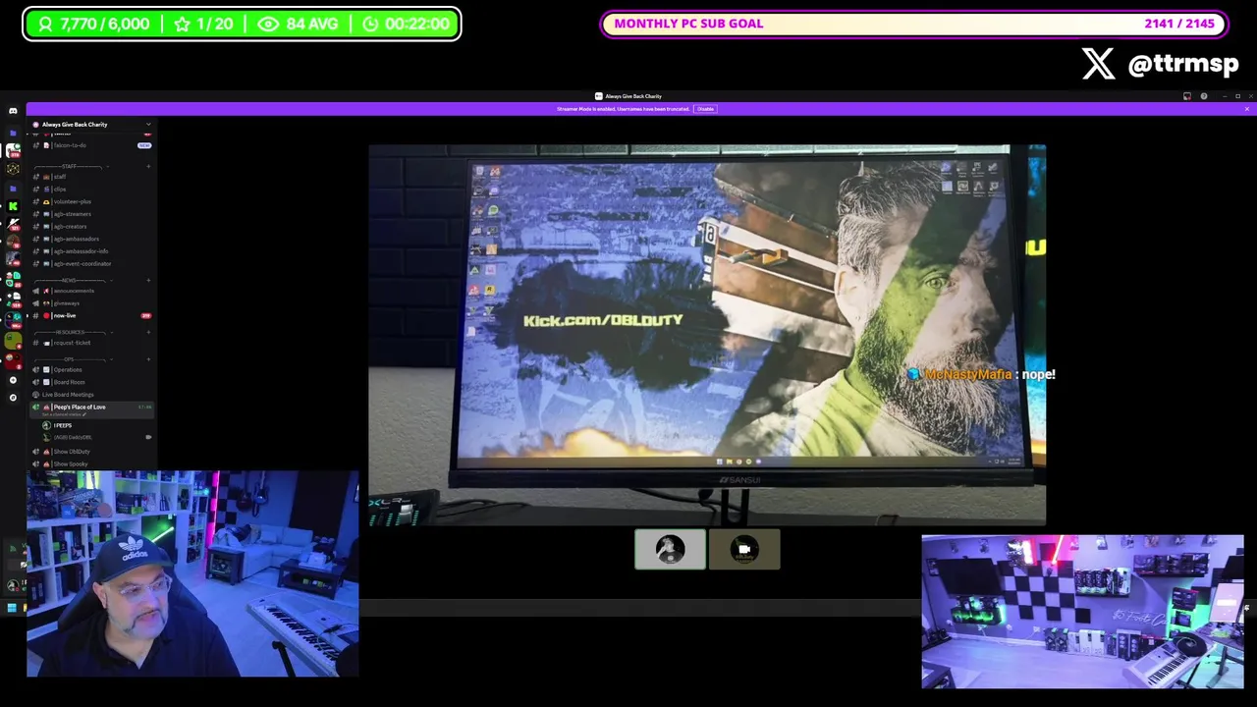The height and width of the screenshot is (707, 1257).
Task: Open the Discord inbox icon in title bar
Action: tap(1187, 96)
